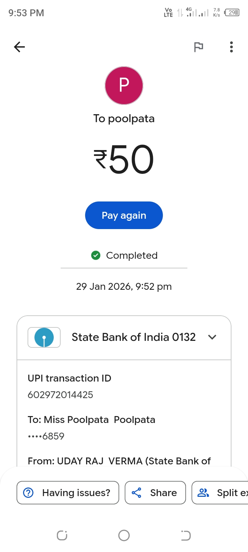
Task: Tap the share icon
Action: [x=137, y=493]
